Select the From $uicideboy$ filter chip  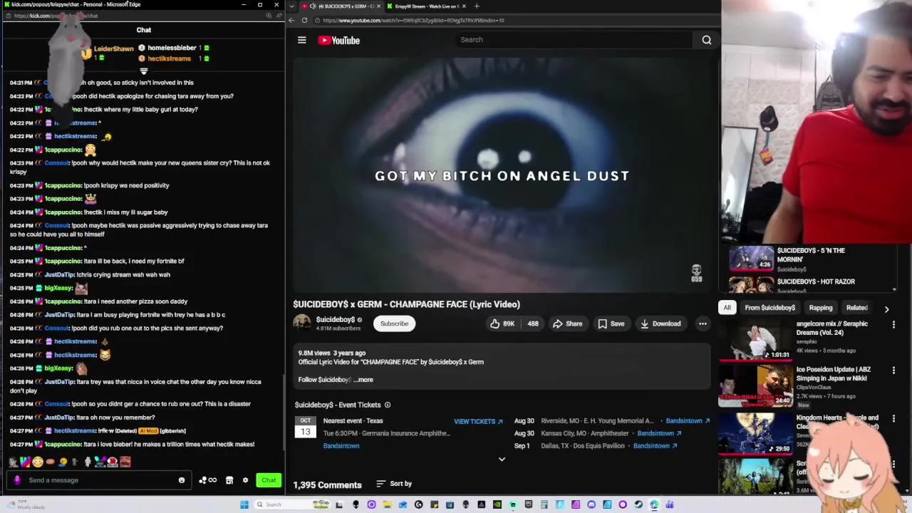pos(769,308)
